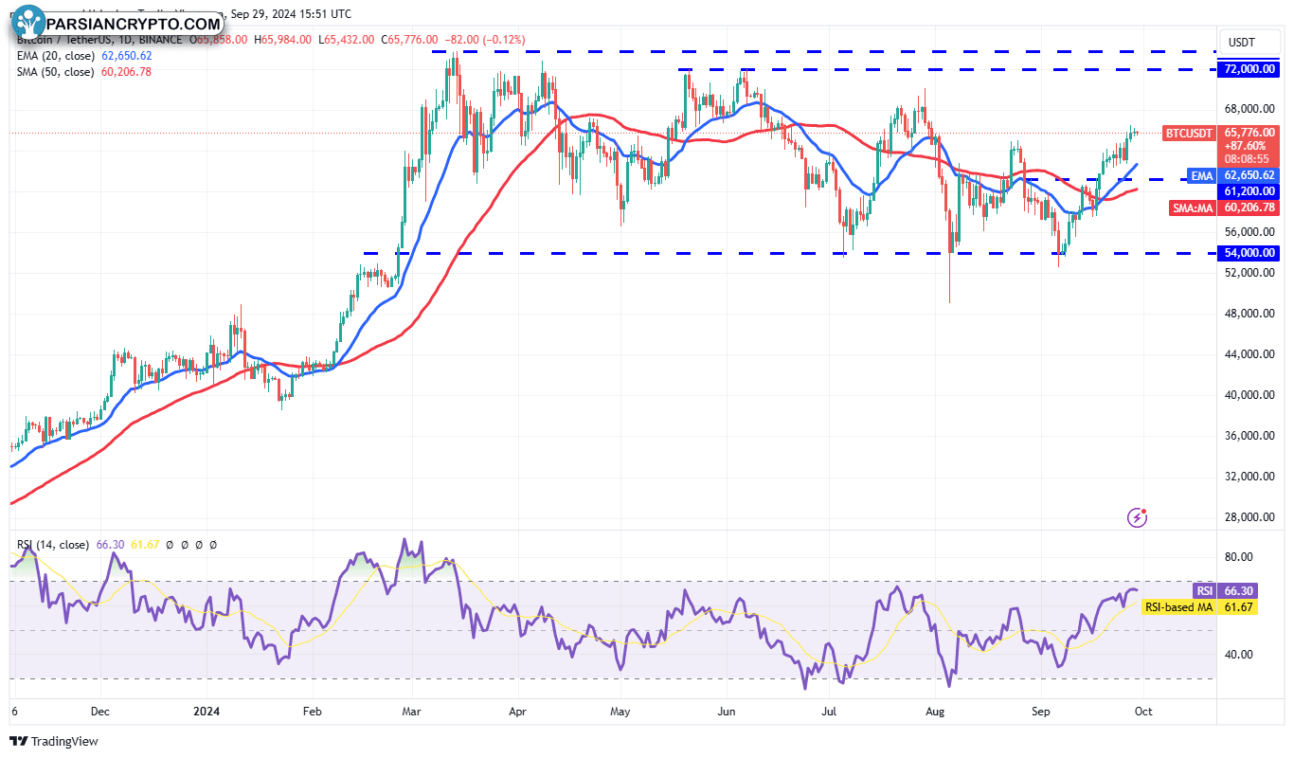Click the 40.00 RSI scale level

pyautogui.click(x=1239, y=655)
